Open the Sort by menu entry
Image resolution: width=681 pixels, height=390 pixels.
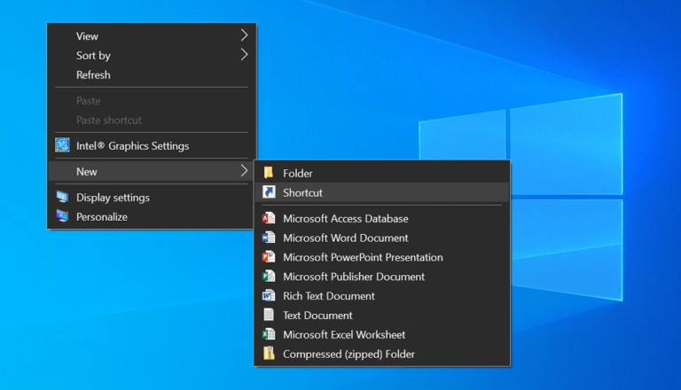[x=152, y=55]
